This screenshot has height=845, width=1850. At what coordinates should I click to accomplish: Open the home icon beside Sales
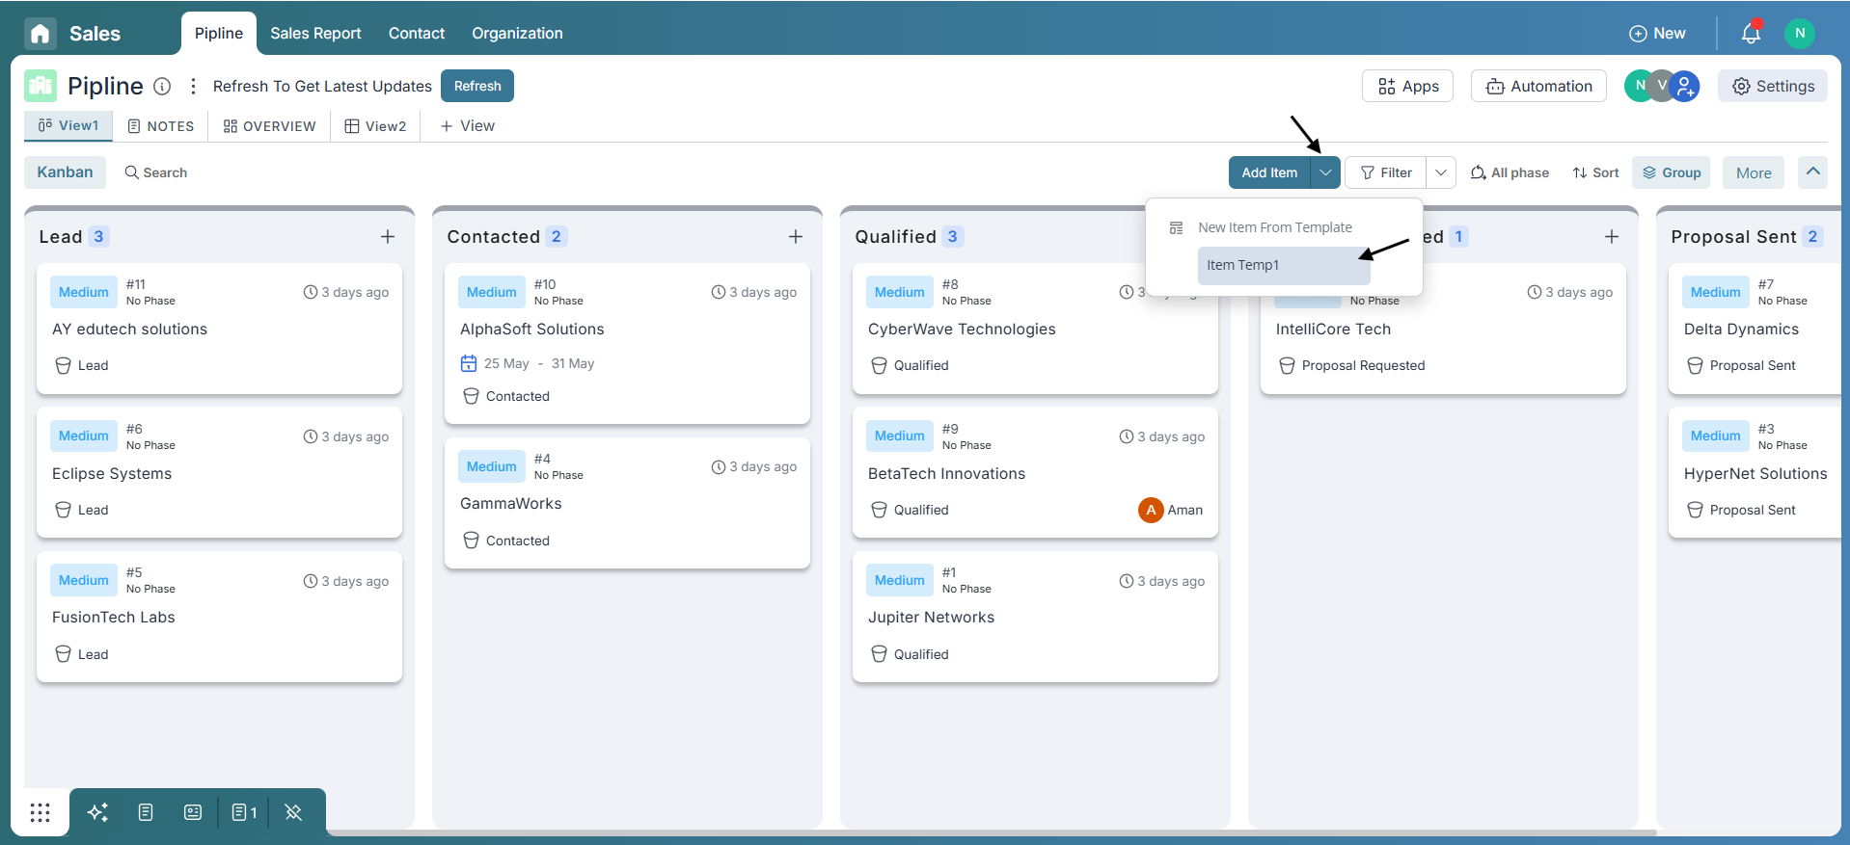[41, 34]
